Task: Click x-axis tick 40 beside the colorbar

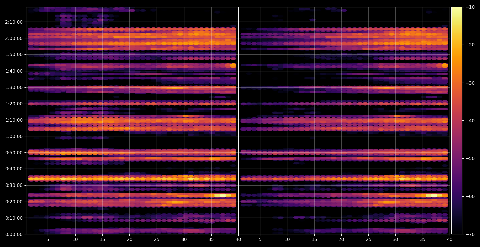Action: pos(450,239)
